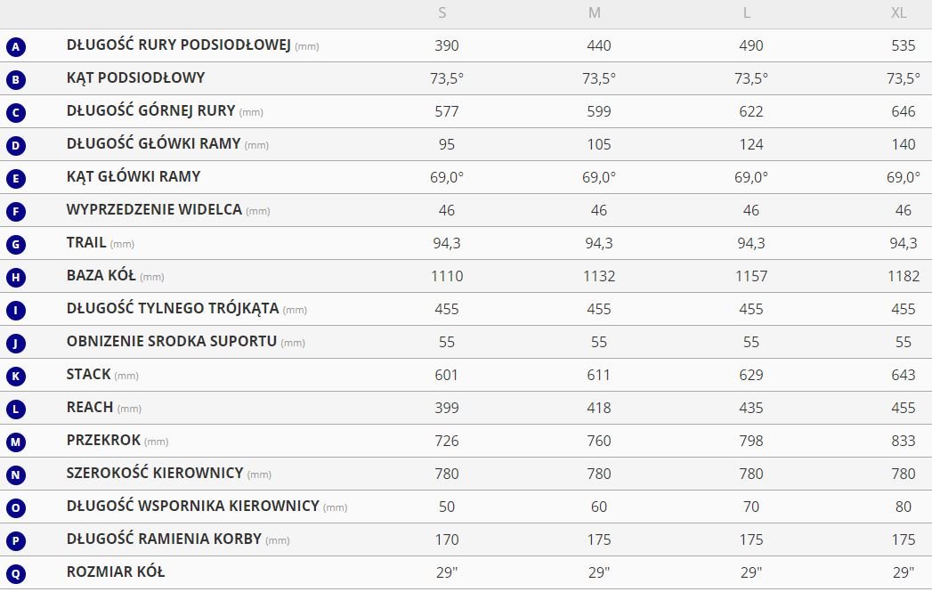Click the TRAIL row label

tap(86, 242)
